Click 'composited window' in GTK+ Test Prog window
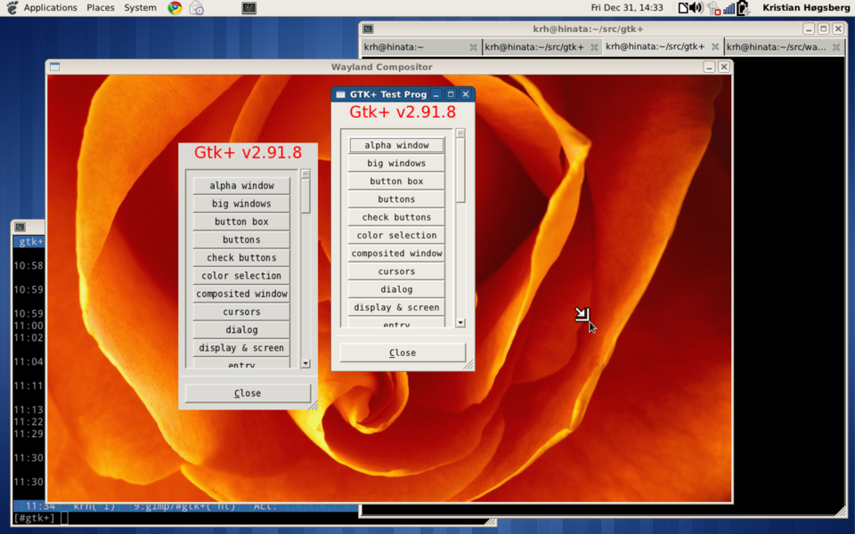Screen dimensions: 855x534 tap(396, 254)
